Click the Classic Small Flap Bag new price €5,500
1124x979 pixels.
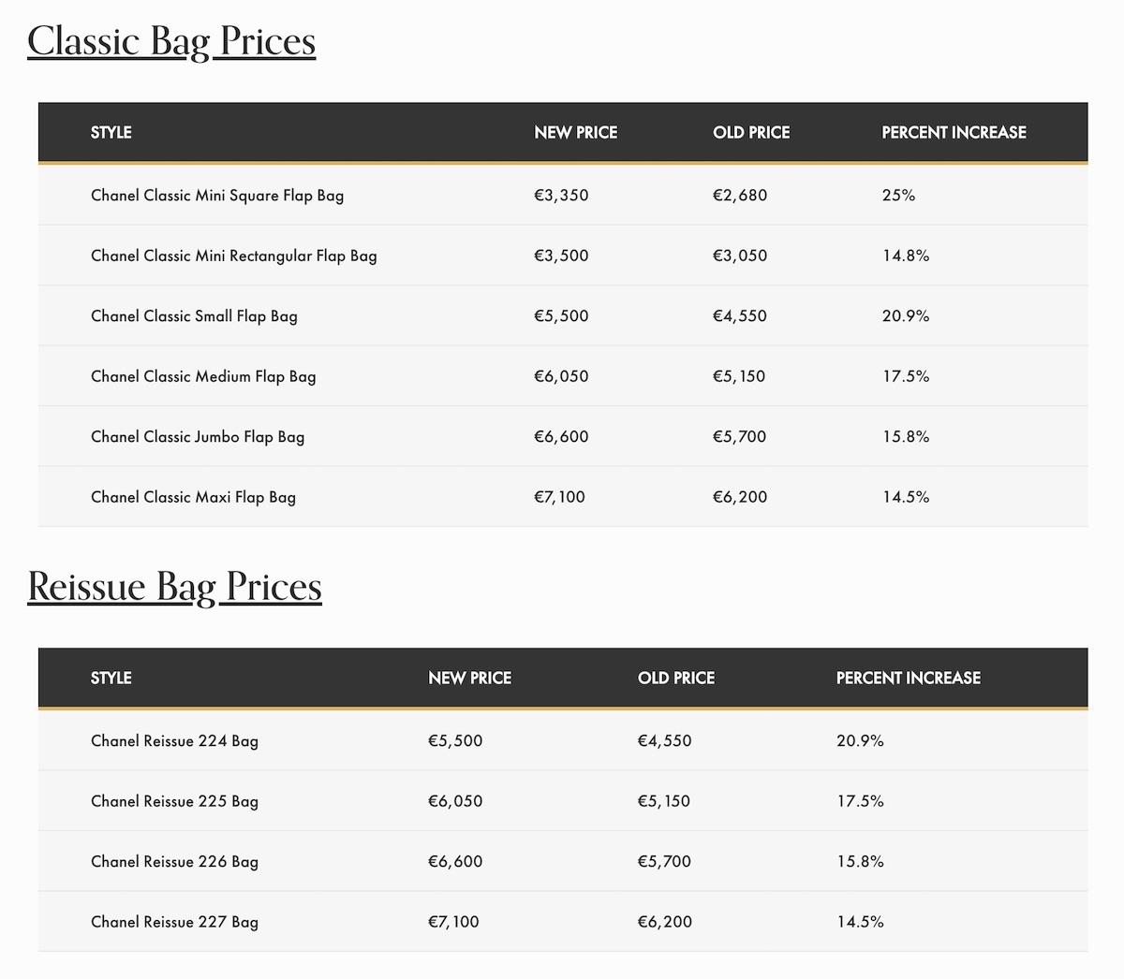(x=561, y=316)
